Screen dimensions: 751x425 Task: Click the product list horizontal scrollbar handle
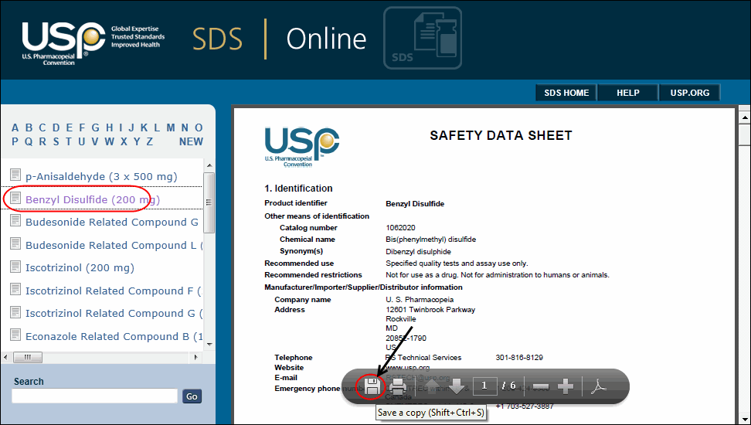coord(27,357)
